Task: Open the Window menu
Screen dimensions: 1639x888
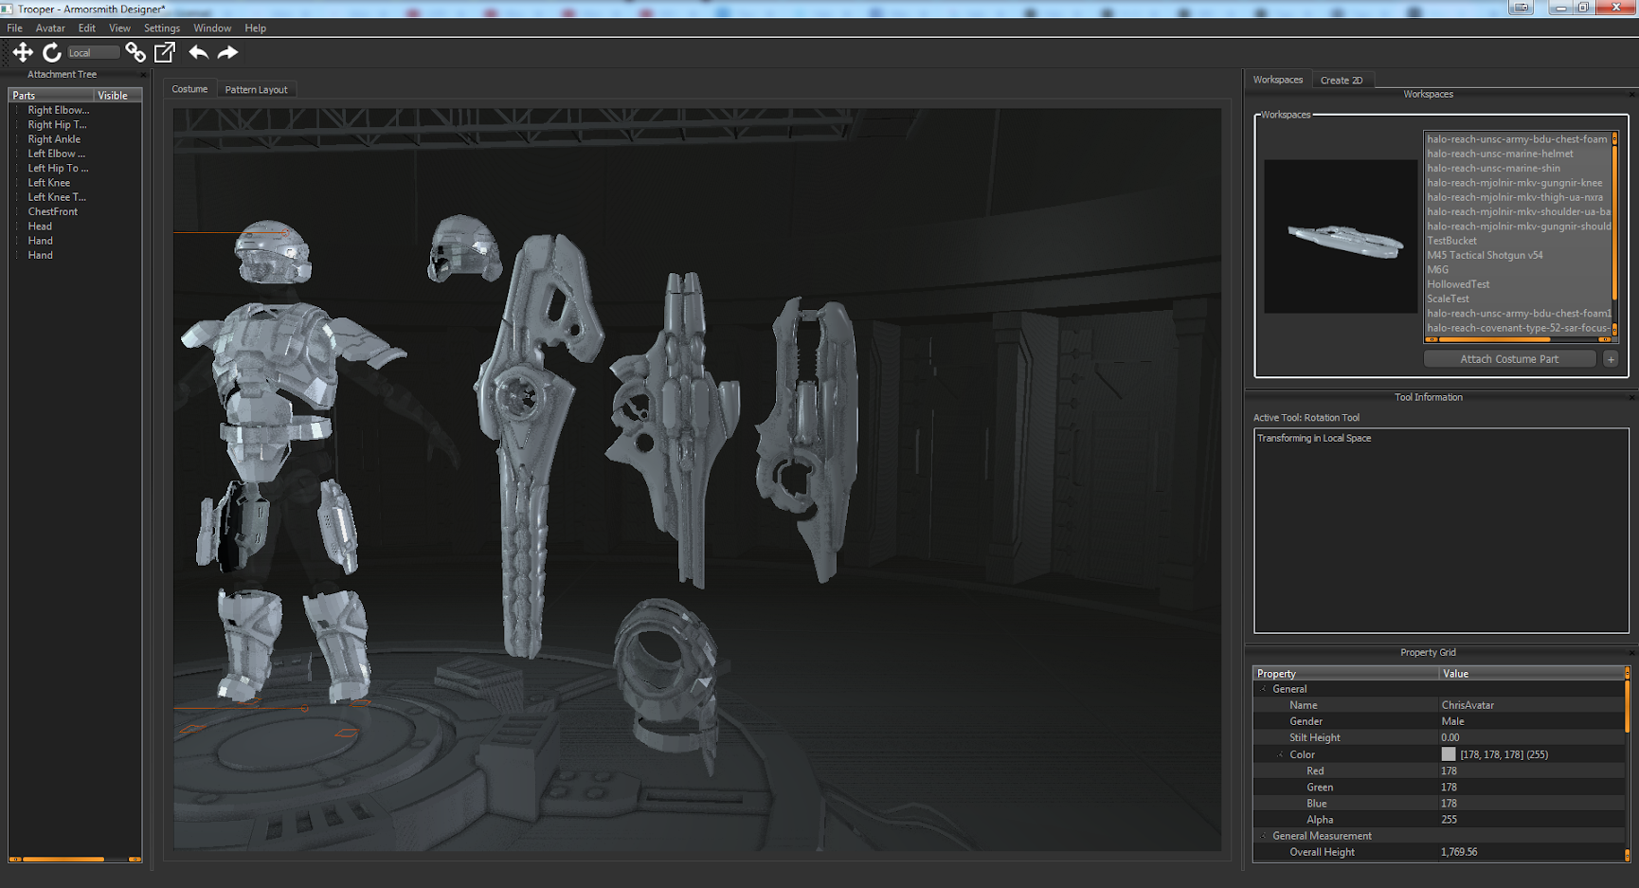Action: pos(212,28)
